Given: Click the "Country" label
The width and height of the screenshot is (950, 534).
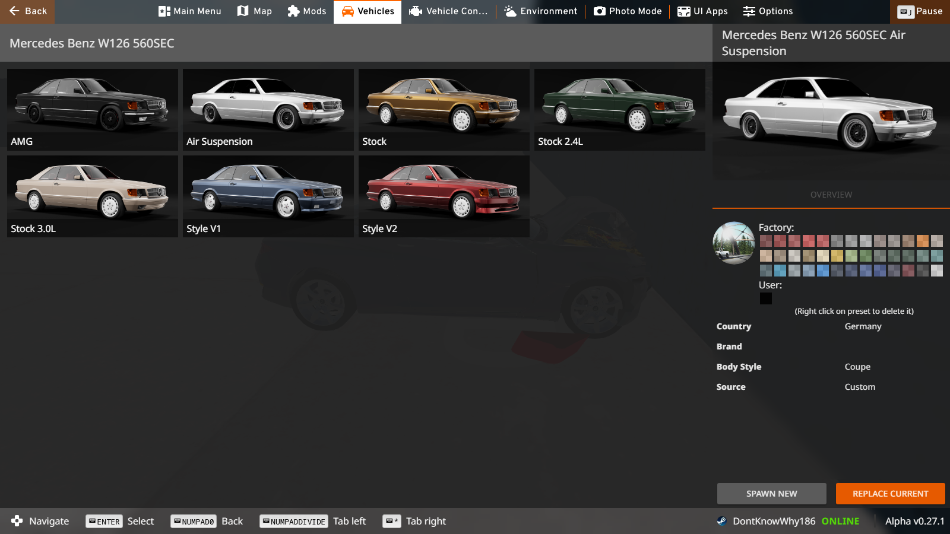Looking at the screenshot, I should [x=734, y=326].
